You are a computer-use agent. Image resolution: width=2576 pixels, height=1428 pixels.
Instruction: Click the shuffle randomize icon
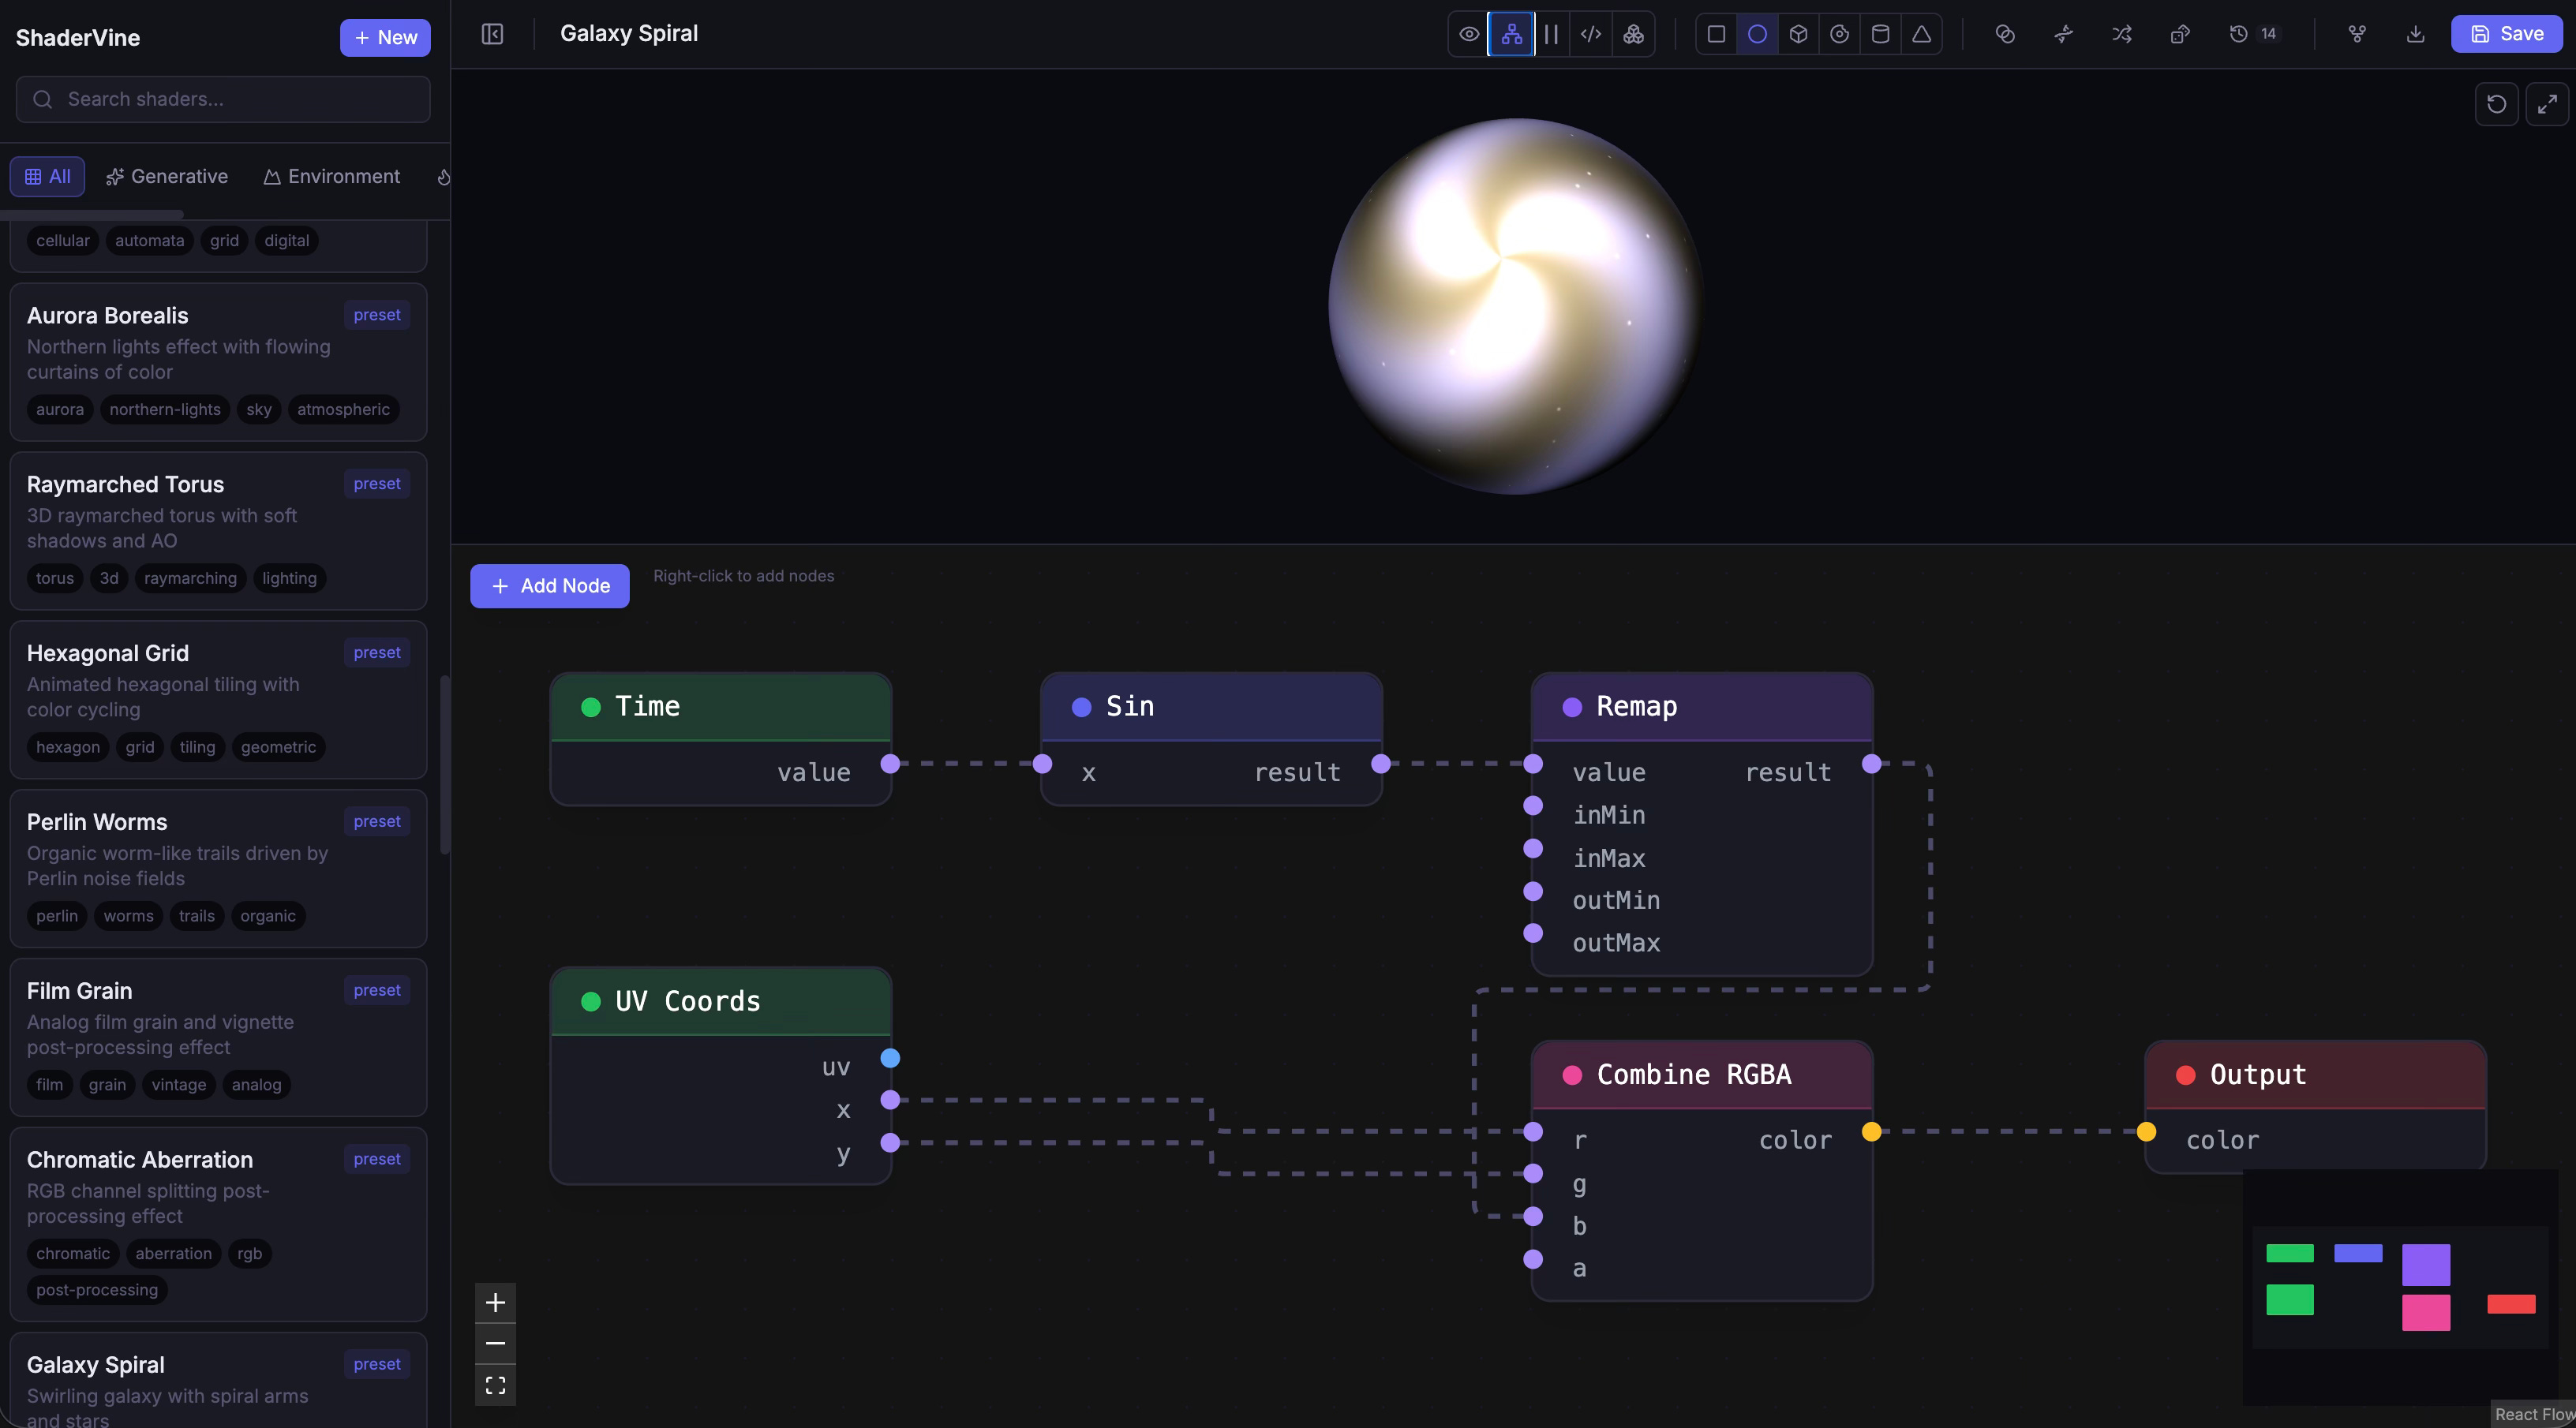(2121, 34)
